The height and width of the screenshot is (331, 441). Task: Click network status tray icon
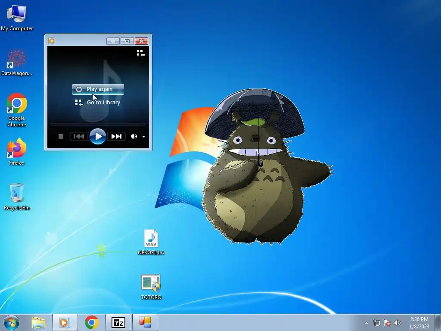(376, 323)
